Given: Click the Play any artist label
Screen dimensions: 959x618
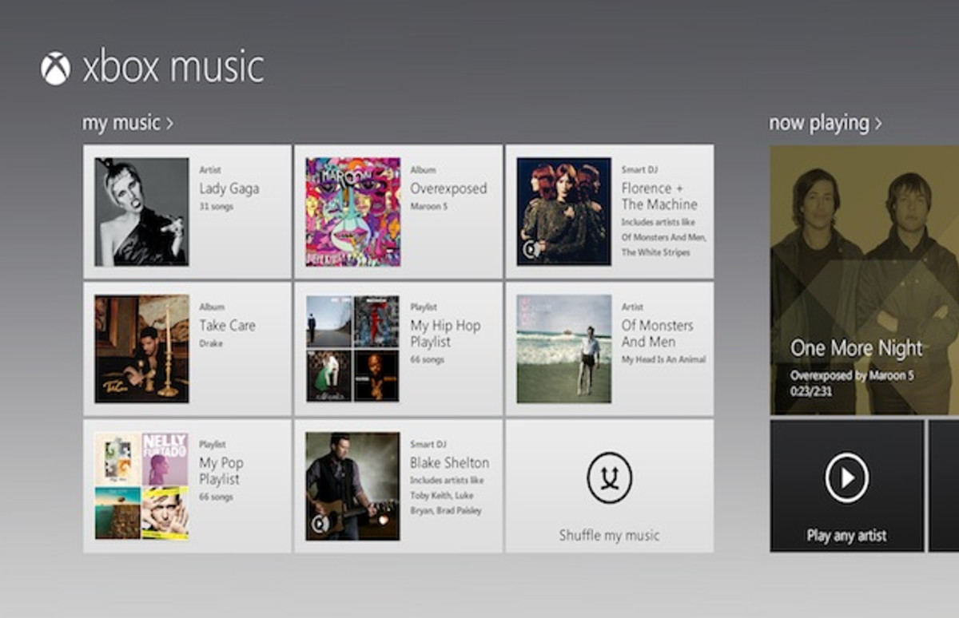Looking at the screenshot, I should point(846,536).
